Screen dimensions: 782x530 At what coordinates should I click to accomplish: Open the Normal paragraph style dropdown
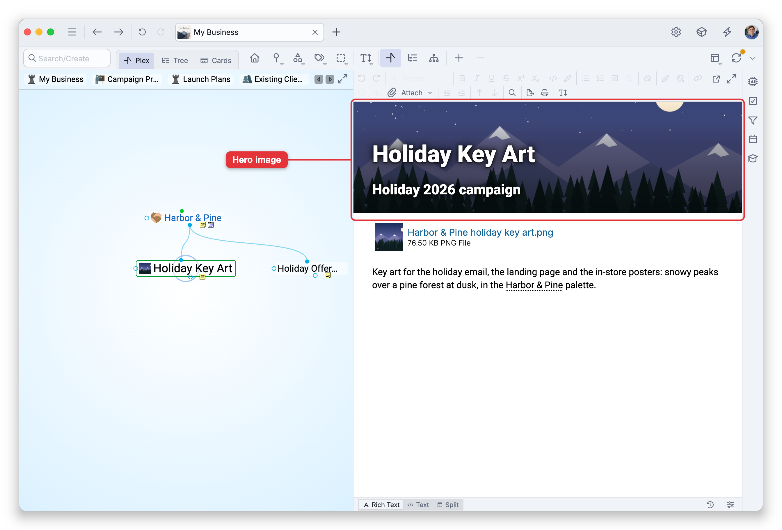(x=413, y=78)
